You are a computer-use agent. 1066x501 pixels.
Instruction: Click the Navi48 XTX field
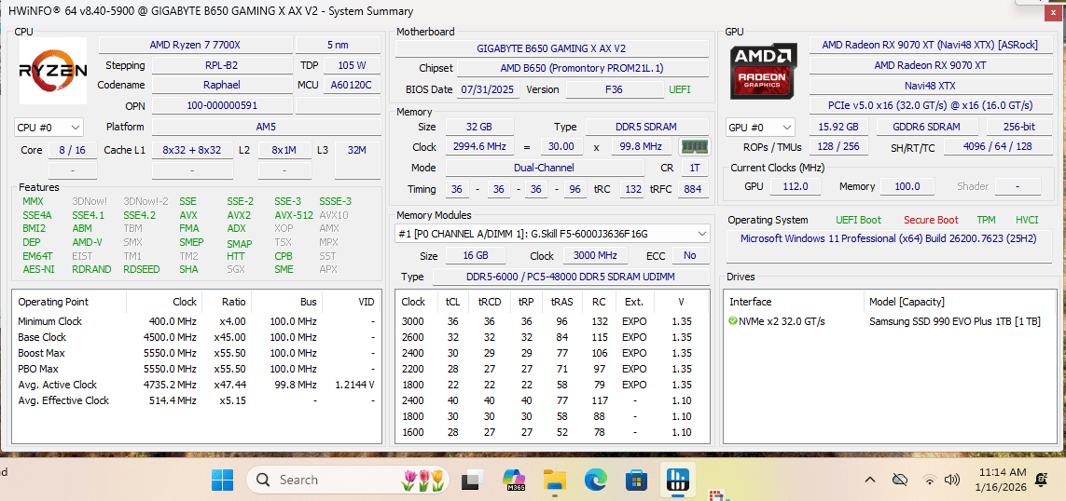click(929, 86)
